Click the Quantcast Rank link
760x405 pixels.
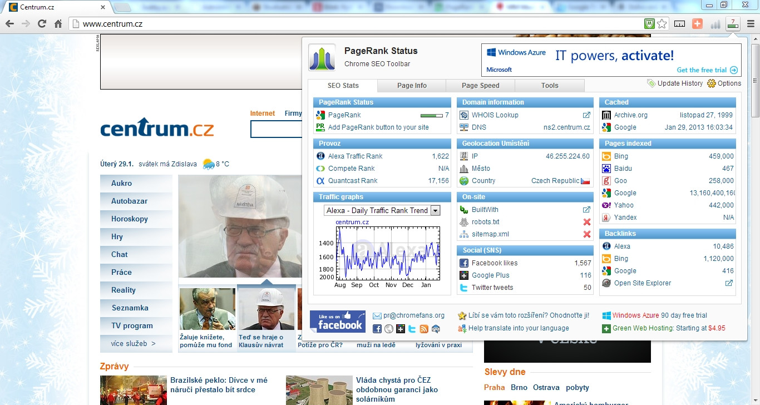click(x=353, y=181)
